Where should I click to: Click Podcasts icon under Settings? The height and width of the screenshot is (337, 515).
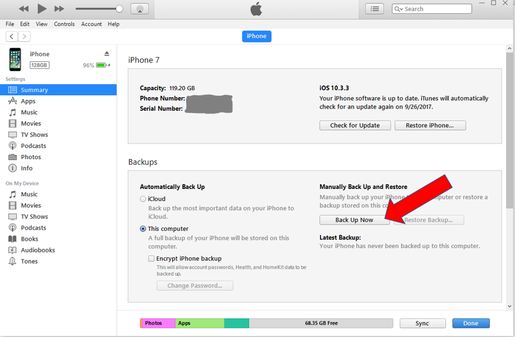pyautogui.click(x=13, y=146)
